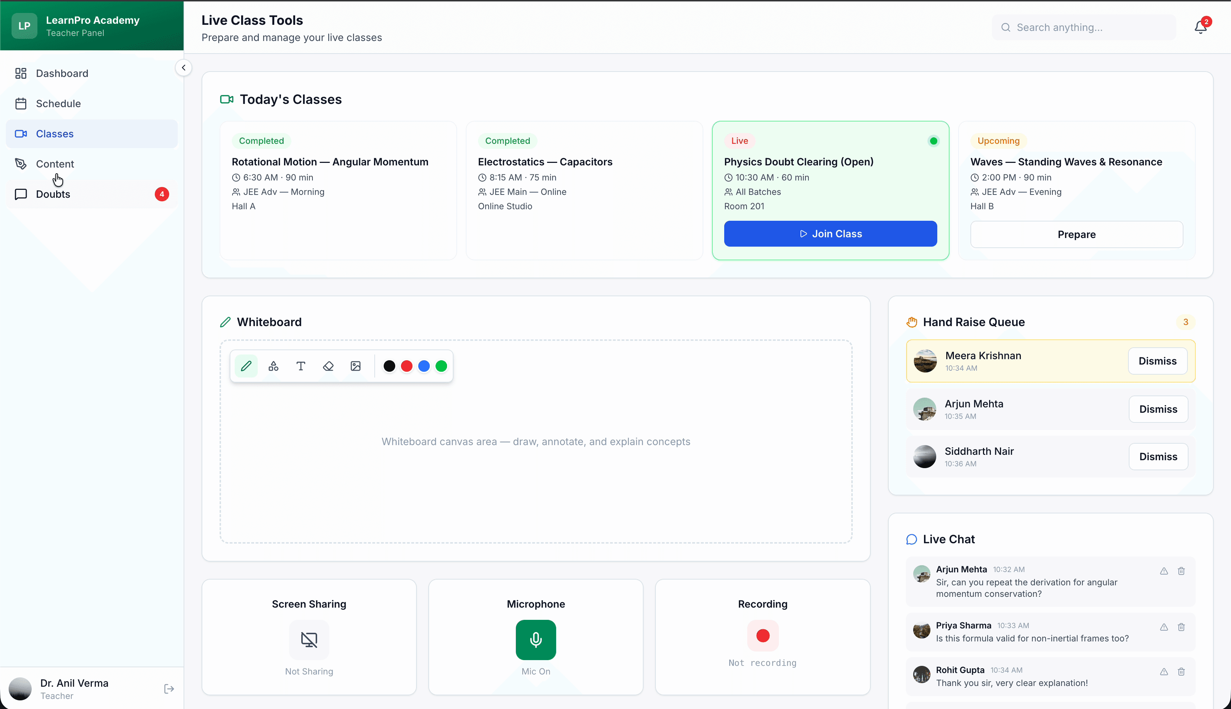Select the shapes tool in whiteboard toolbar

tap(274, 366)
